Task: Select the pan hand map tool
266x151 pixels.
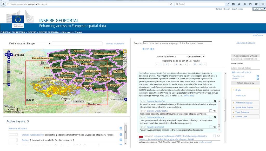Action: coord(125,51)
